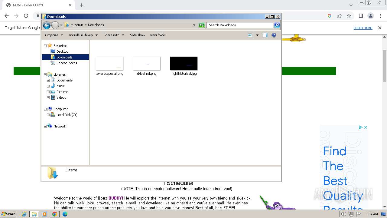The width and height of the screenshot is (387, 218).
Task: Click the Windows Explorer taskbar icon
Action: point(34,214)
